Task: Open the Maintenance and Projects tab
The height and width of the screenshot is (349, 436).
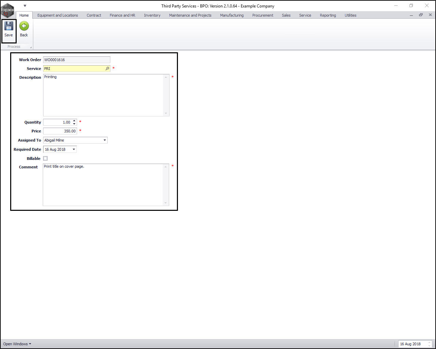Action: [x=190, y=15]
